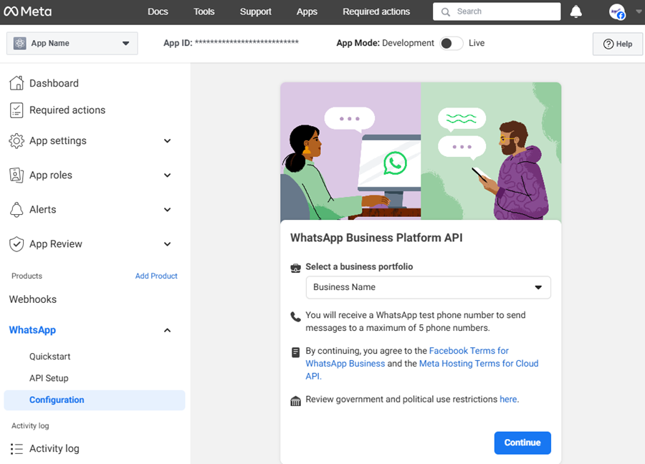
Task: Click the Help button
Action: coord(618,44)
